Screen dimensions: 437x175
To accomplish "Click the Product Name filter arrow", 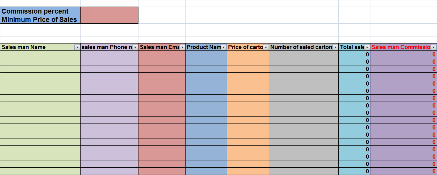I will (224, 47).
